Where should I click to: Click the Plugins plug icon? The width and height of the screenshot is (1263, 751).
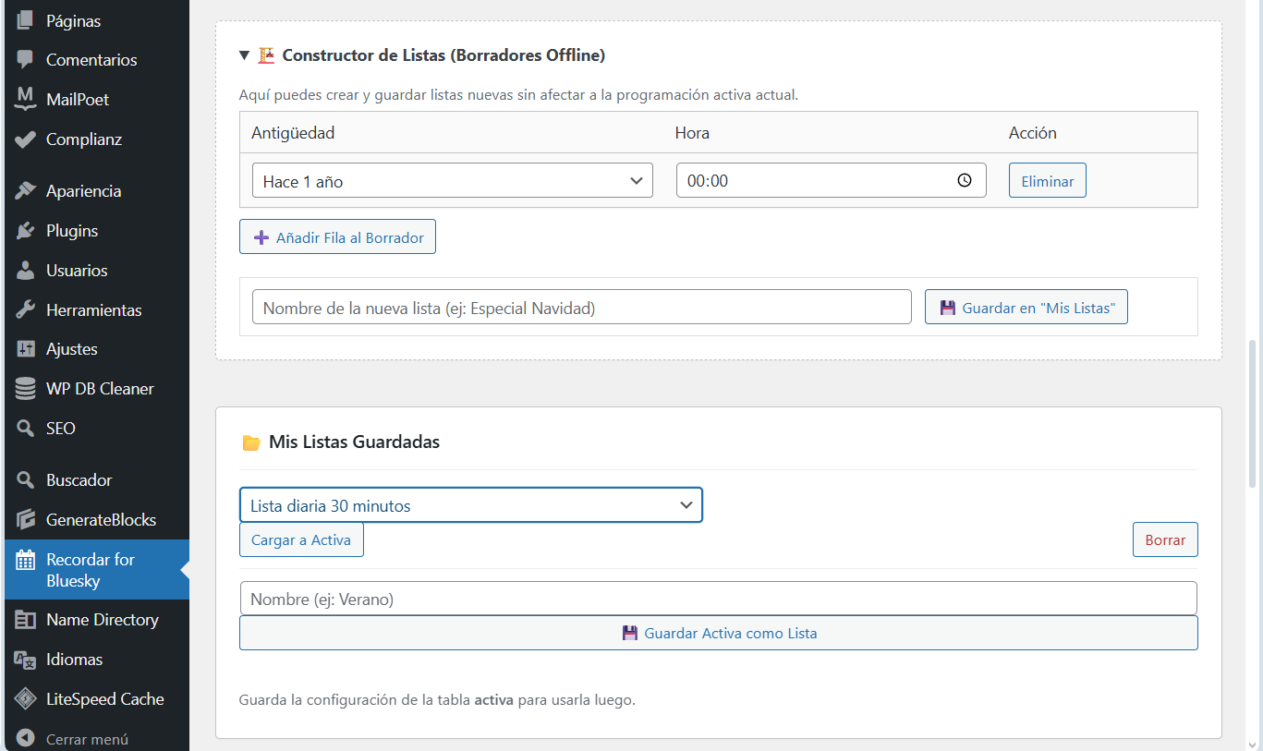[x=24, y=230]
